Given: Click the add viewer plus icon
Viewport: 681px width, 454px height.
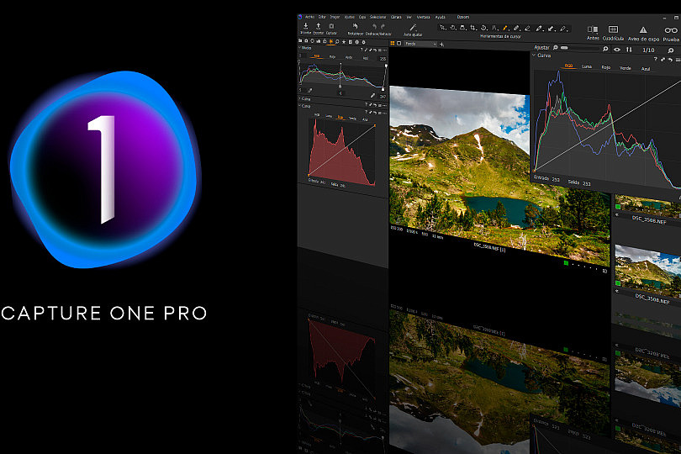Looking at the screenshot, I should (x=441, y=45).
